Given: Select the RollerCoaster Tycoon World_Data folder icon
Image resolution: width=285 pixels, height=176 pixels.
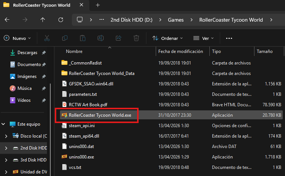Looking at the screenshot, I should [64, 73].
